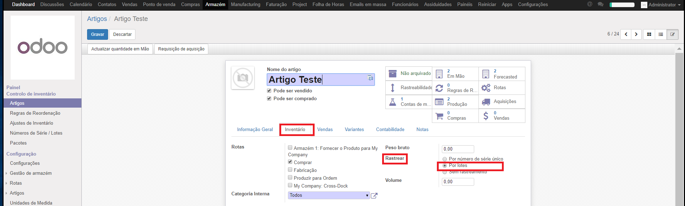Switch to list view icon
This screenshot has height=206, width=685.
click(x=660, y=34)
